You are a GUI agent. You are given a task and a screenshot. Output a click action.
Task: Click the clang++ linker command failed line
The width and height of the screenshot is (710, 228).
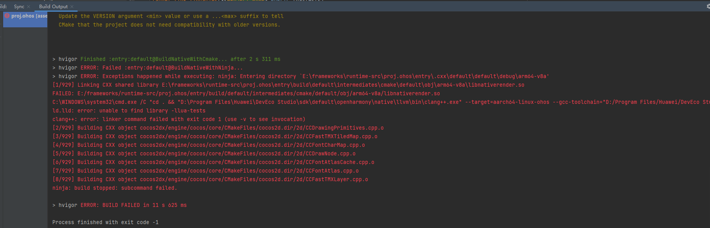[x=179, y=119]
